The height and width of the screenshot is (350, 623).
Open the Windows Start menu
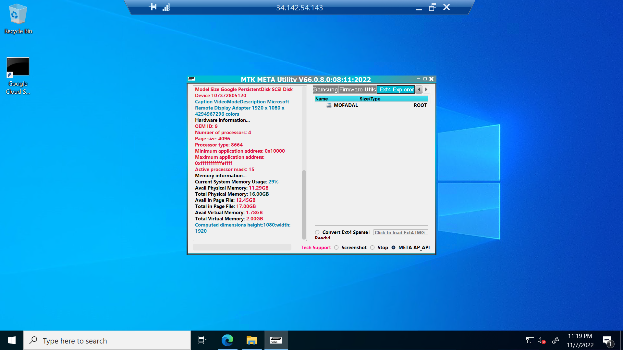(12, 340)
